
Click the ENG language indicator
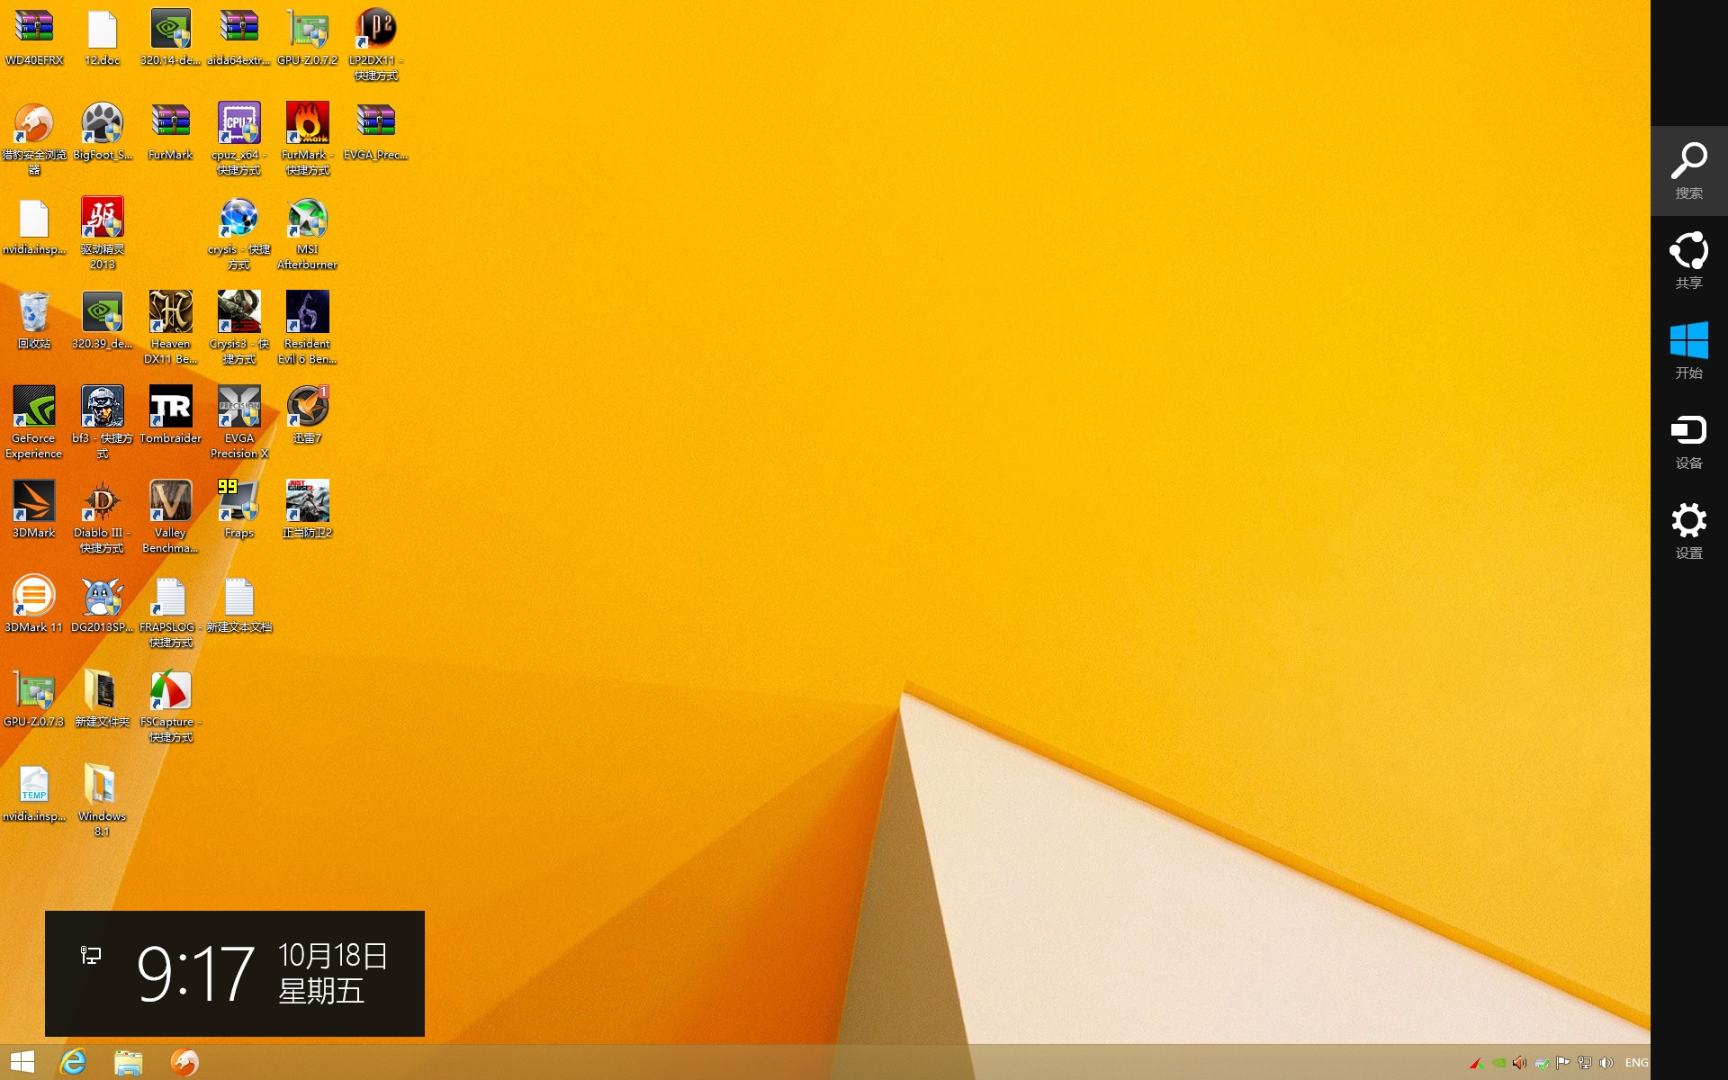[x=1636, y=1063]
